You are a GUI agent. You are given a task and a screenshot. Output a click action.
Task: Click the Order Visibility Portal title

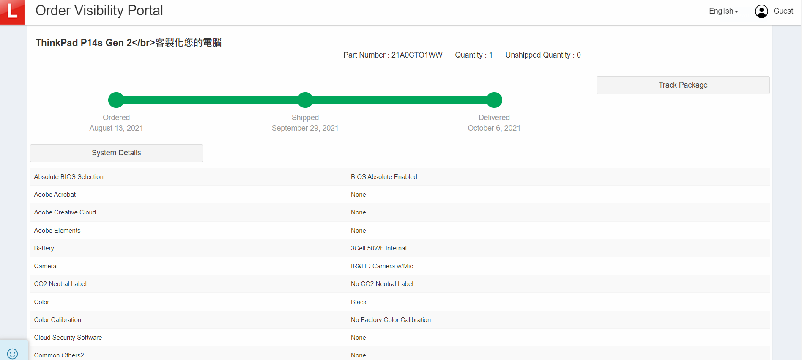coord(99,11)
